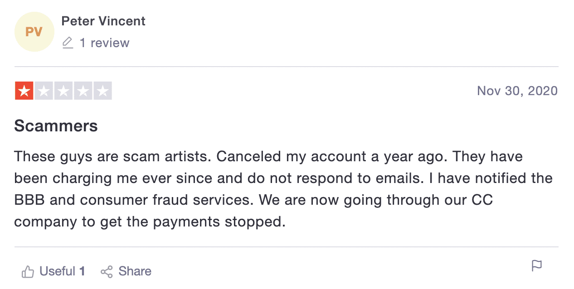Screen dimensions: 574x289
Task: Click the thumbs-up Useful icon
Action: [x=28, y=272]
